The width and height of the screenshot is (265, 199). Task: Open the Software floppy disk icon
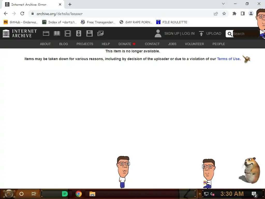click(89, 33)
